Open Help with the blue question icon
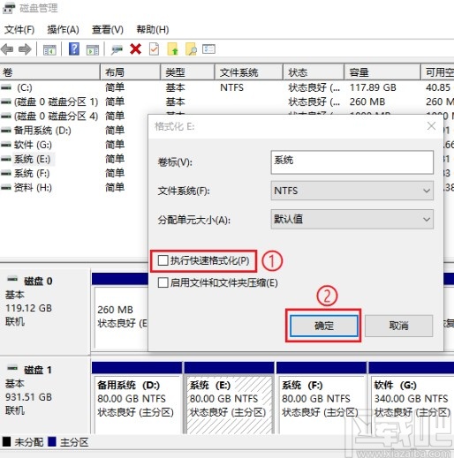 tap(74, 49)
